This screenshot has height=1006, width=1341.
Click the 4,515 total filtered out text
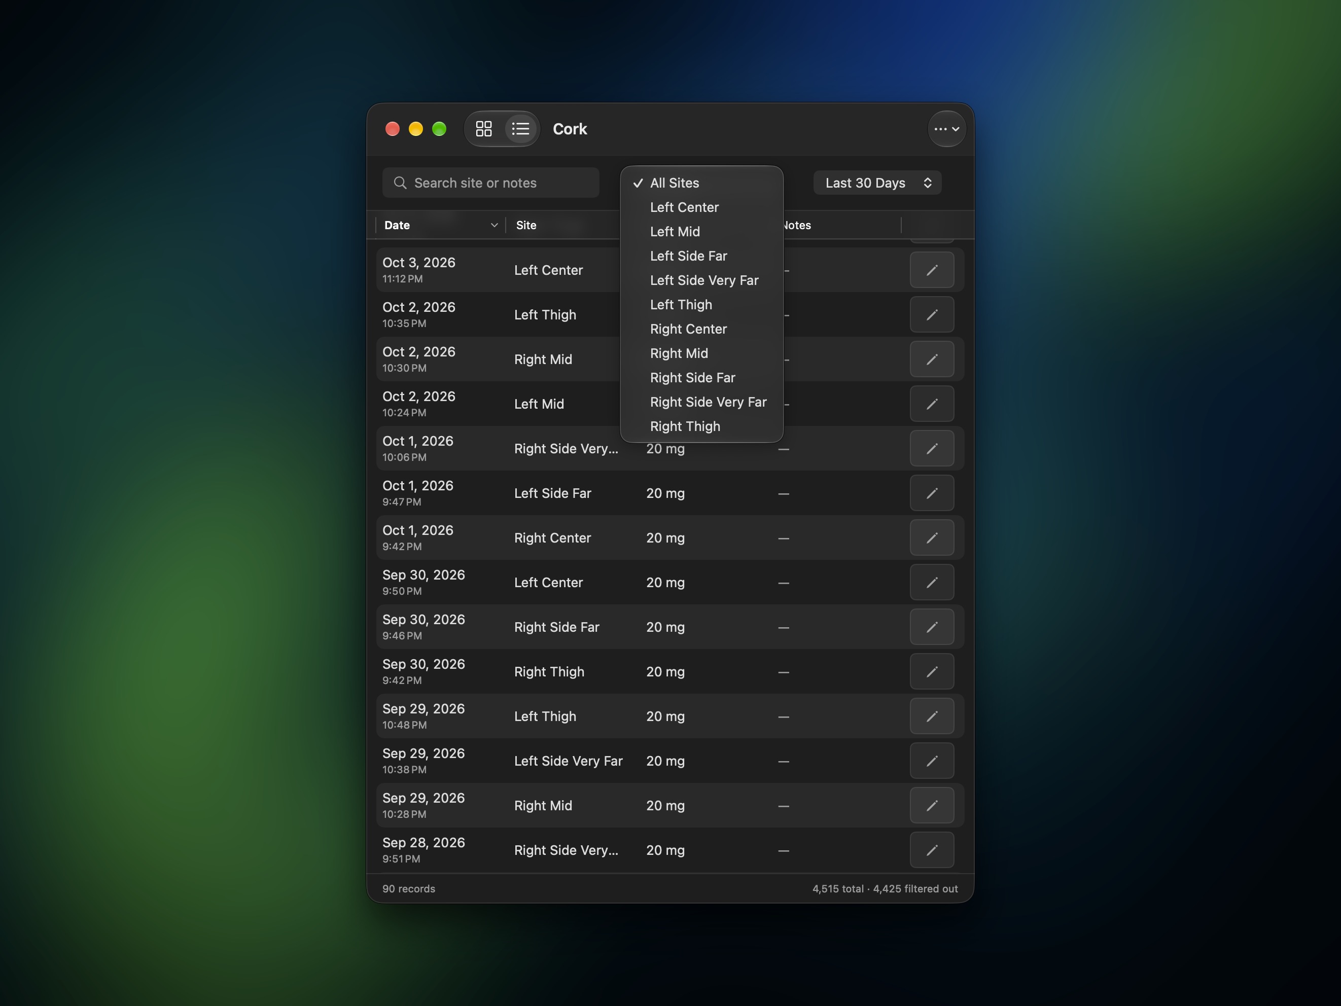[885, 889]
